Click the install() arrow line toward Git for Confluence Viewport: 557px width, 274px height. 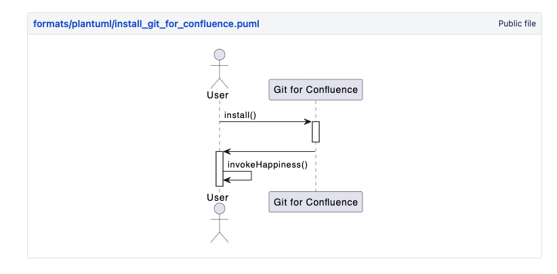264,122
